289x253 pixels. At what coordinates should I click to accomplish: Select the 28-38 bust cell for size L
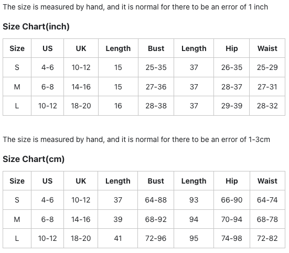tap(156, 106)
